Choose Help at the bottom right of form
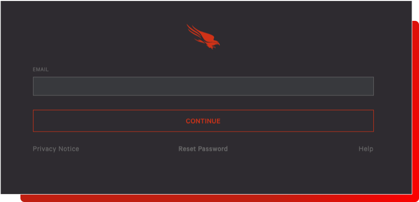Screen dimensions: 419x202 pyautogui.click(x=366, y=149)
